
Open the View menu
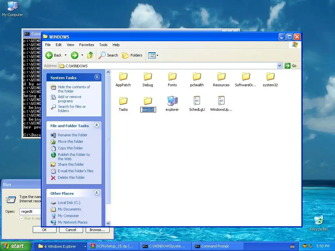(71, 45)
